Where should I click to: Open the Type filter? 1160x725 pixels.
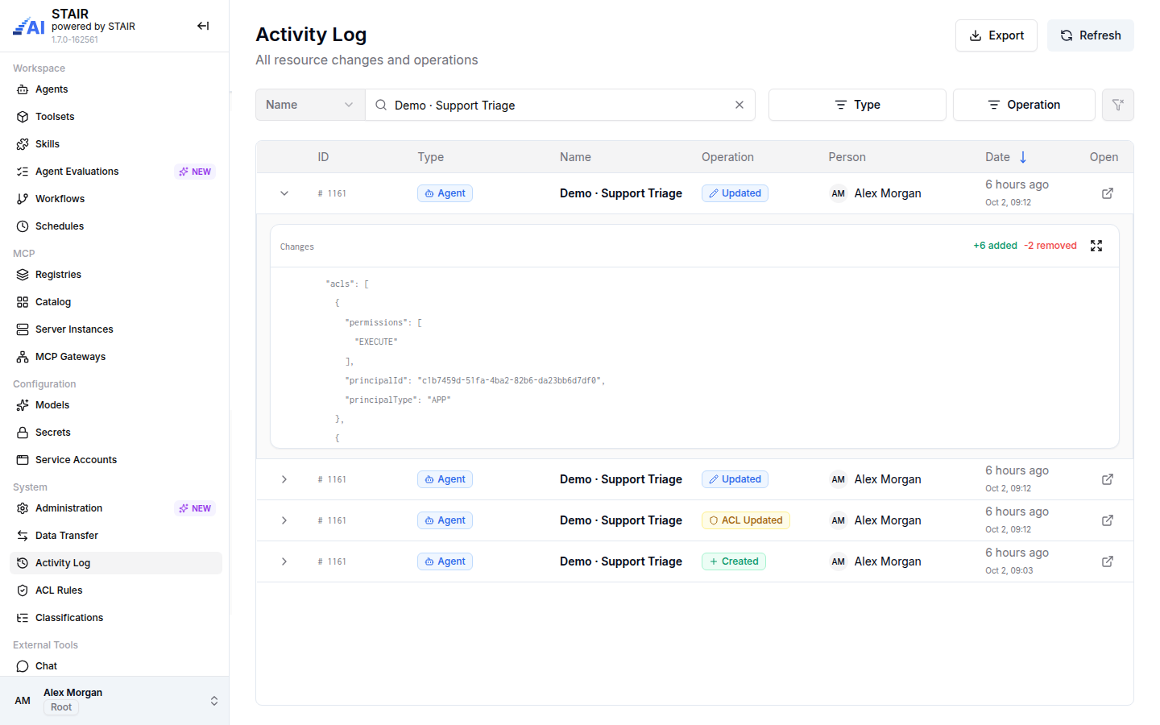857,105
